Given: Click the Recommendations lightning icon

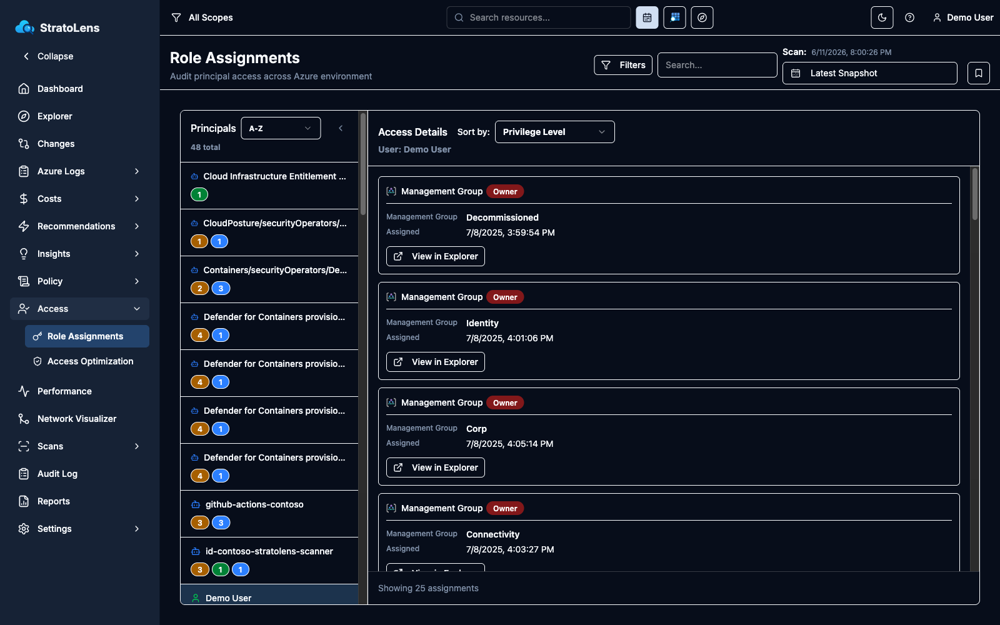Looking at the screenshot, I should coord(24,226).
